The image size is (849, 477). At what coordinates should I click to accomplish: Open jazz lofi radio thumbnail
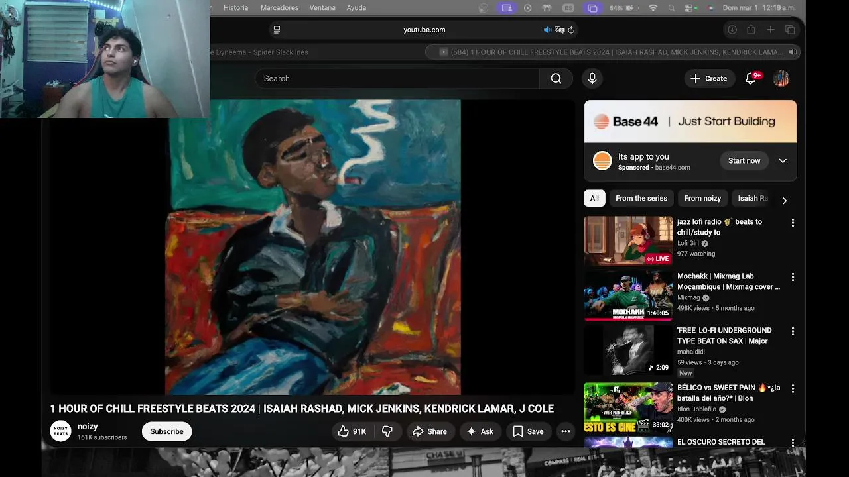(628, 240)
